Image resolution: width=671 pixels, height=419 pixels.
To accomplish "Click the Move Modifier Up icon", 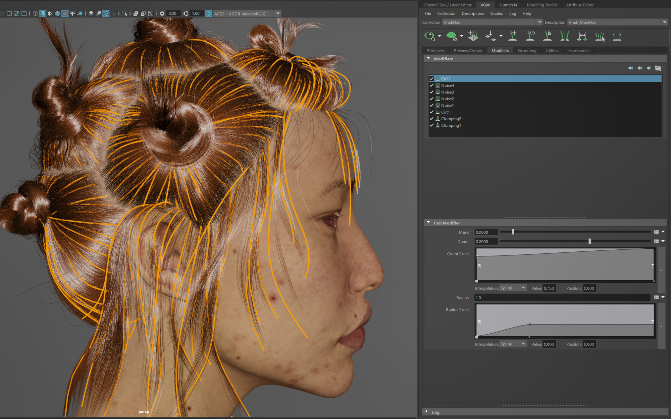I will click(x=630, y=68).
